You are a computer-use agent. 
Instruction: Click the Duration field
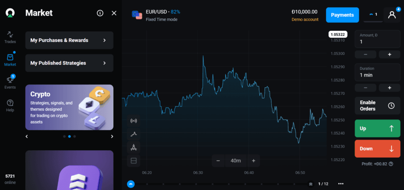click(x=377, y=72)
